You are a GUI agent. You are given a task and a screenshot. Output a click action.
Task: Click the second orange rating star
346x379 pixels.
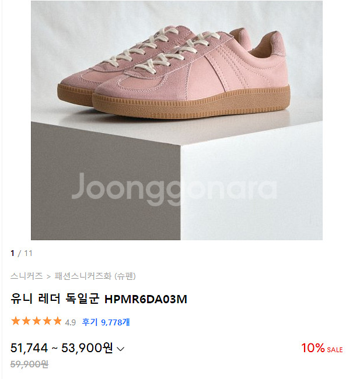coord(26,321)
